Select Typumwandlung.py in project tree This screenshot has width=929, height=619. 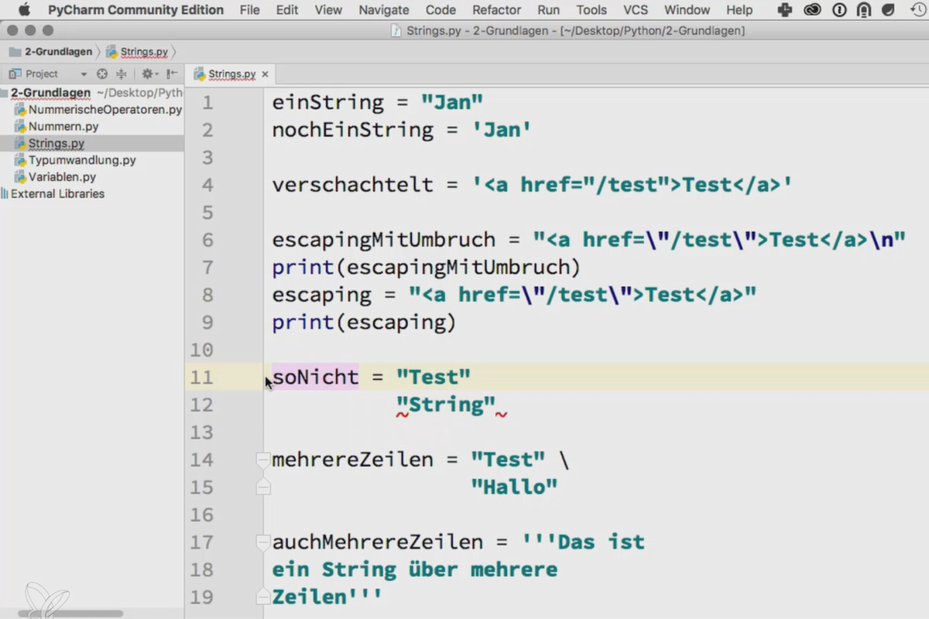pyautogui.click(x=82, y=161)
